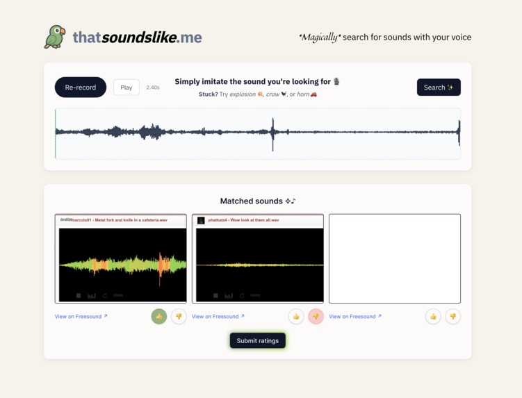Click the Magically search tagline
522x398 pixels.
click(x=385, y=38)
